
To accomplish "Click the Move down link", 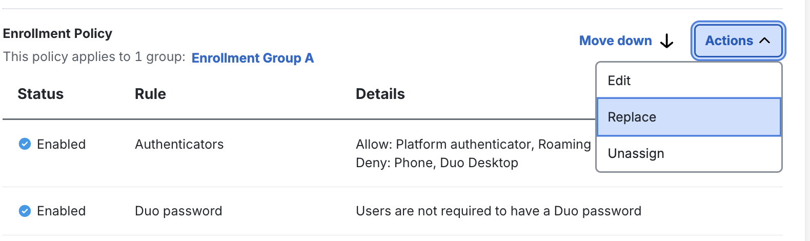I will click(615, 41).
